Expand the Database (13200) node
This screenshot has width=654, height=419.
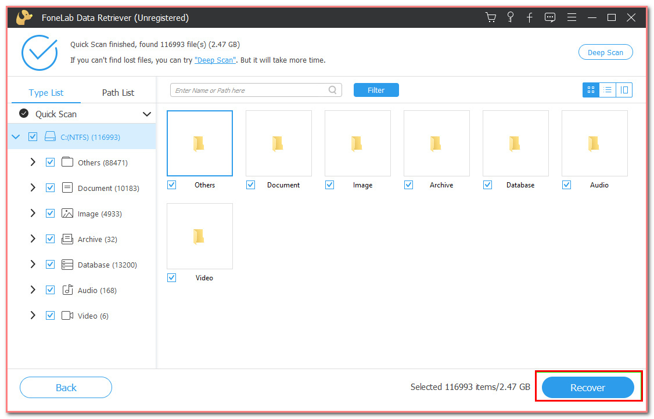pyautogui.click(x=33, y=264)
